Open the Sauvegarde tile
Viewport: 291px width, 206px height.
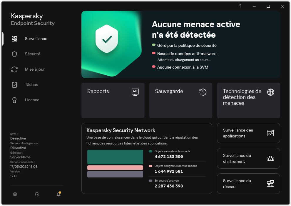click(180, 100)
